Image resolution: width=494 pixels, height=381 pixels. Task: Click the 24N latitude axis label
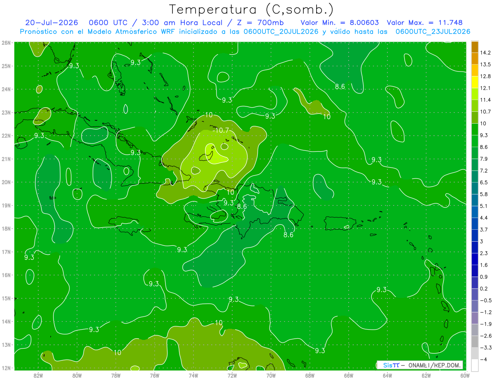click(x=6, y=89)
